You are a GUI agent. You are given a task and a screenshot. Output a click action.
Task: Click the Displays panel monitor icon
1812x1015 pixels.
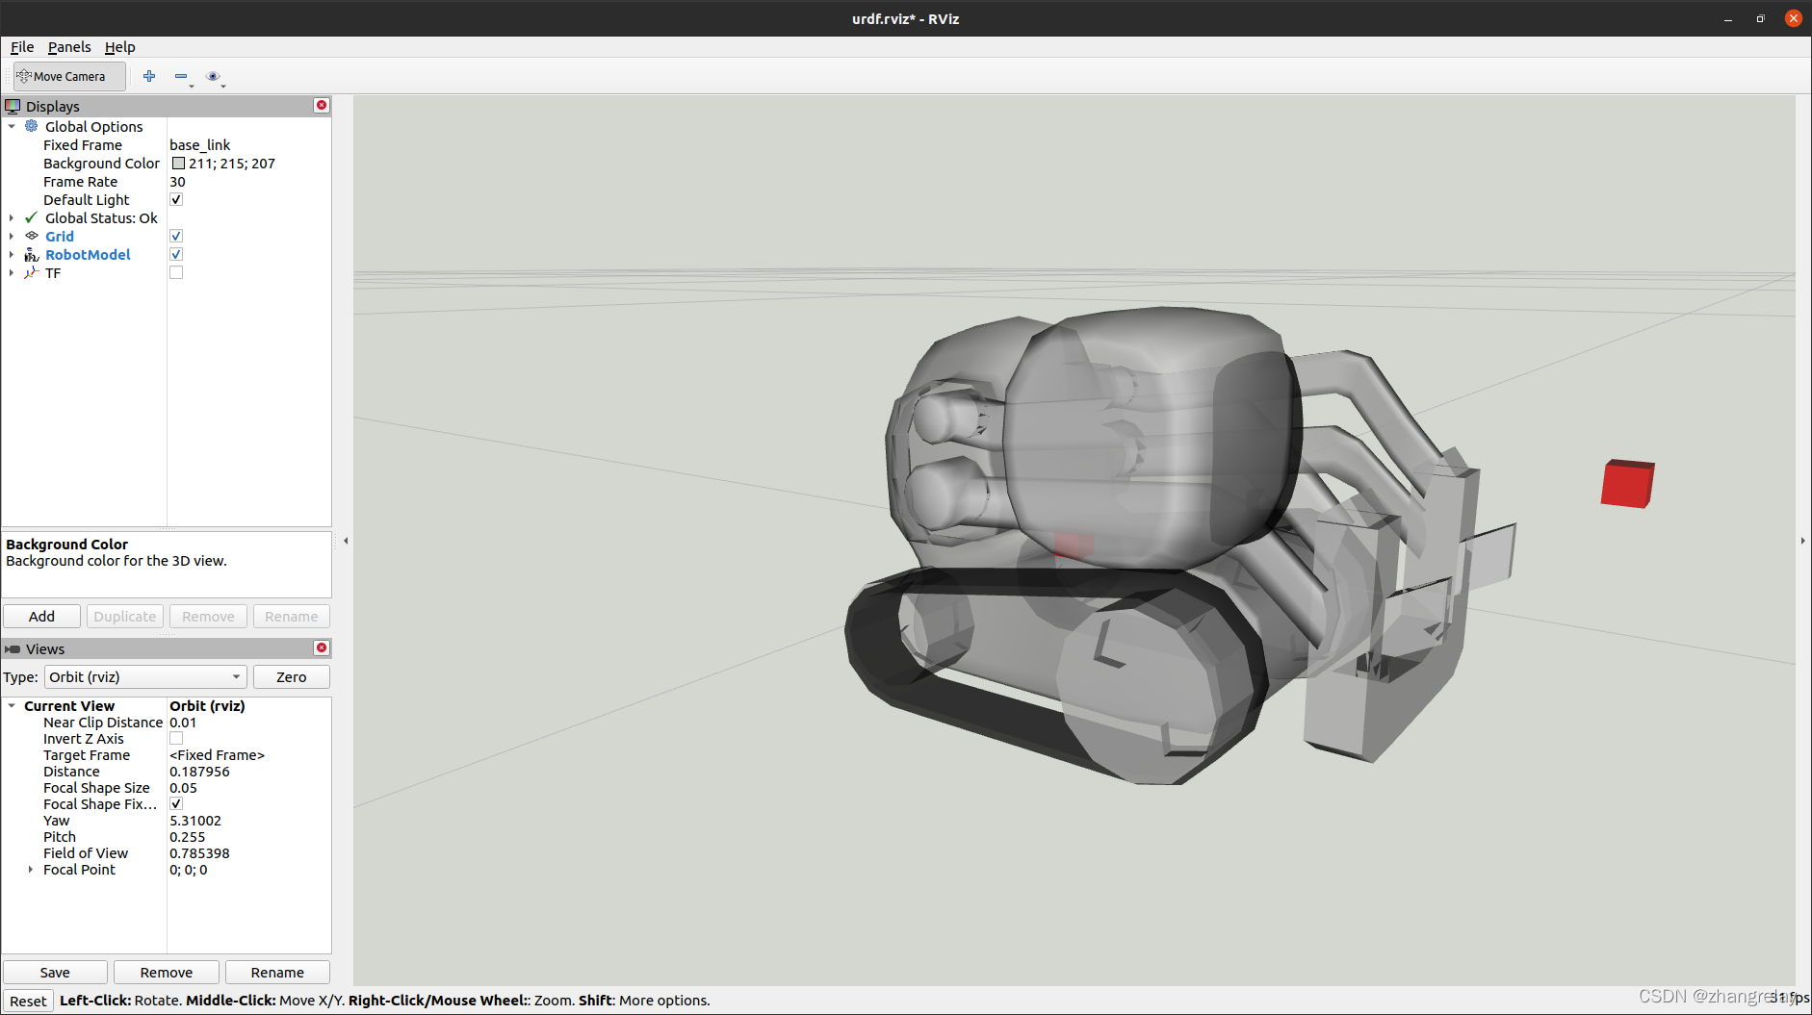click(x=13, y=106)
